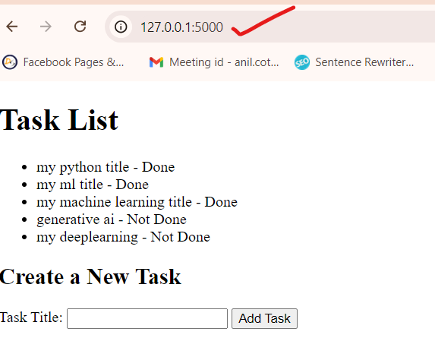
Task: Select the 'my ml title - Done' item
Action: pos(93,185)
